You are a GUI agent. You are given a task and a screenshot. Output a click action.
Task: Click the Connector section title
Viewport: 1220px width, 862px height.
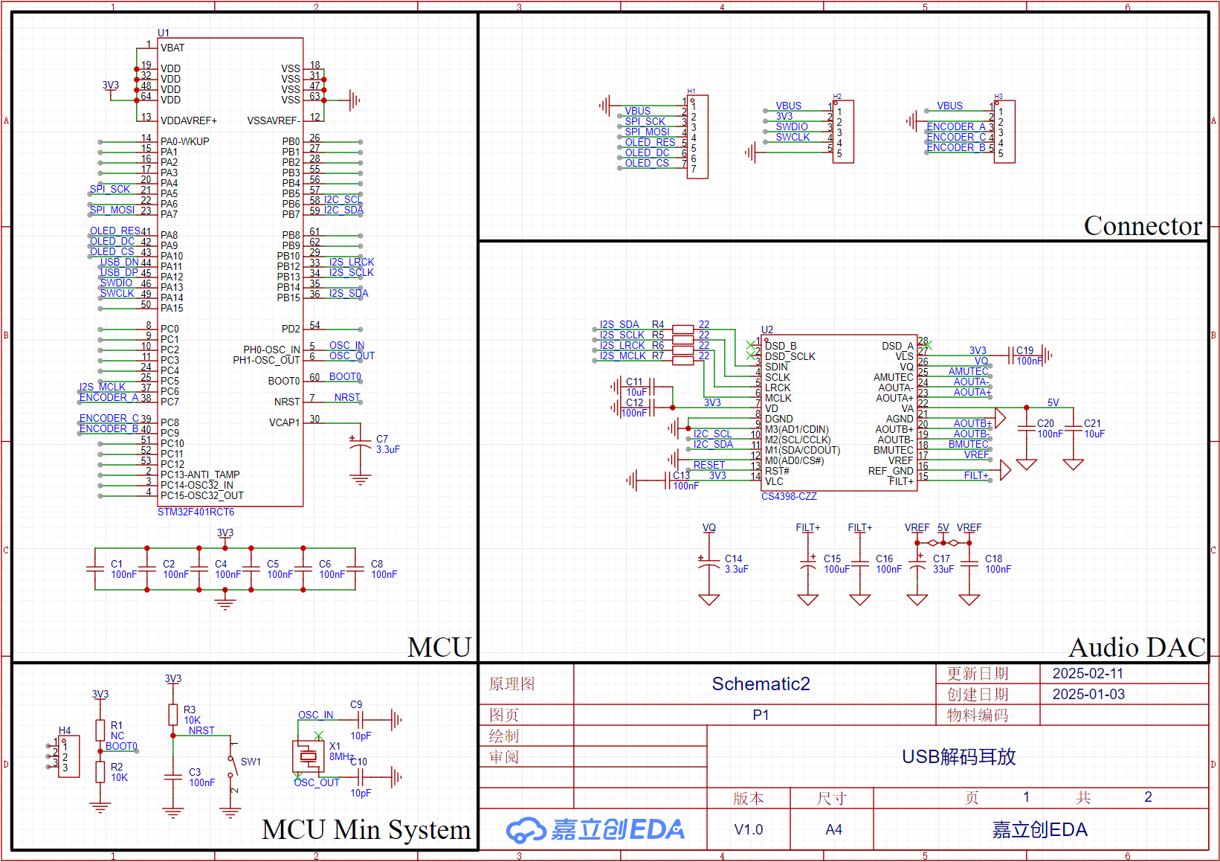(1143, 225)
